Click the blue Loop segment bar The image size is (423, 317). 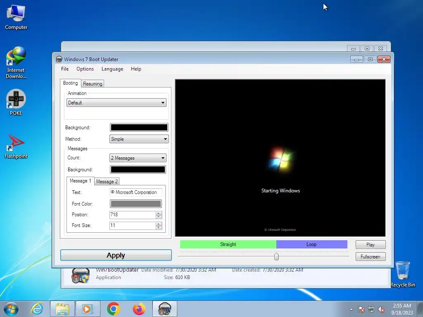(311, 244)
